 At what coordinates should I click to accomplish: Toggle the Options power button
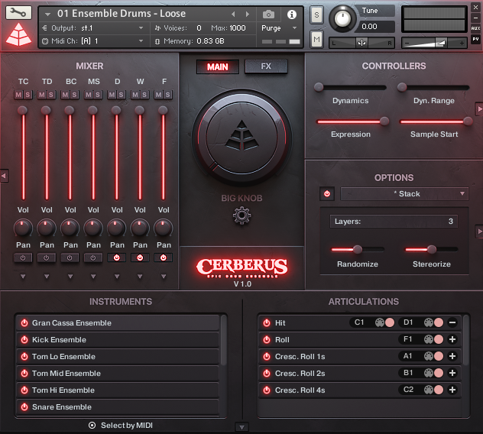coord(327,194)
